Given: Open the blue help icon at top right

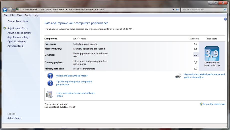Looking at the screenshot, I should pyautogui.click(x=225, y=19).
